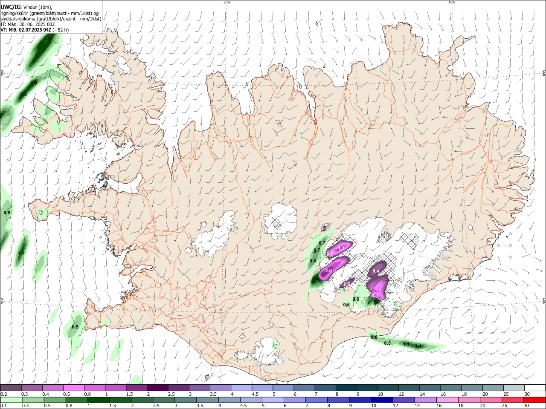Click the 0.4 value in dark purple area
This screenshot has height=409, width=546.
point(376,271)
